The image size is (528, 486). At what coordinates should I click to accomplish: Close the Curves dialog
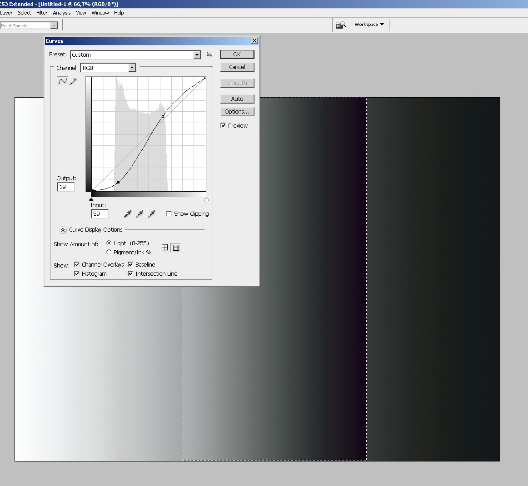[254, 41]
